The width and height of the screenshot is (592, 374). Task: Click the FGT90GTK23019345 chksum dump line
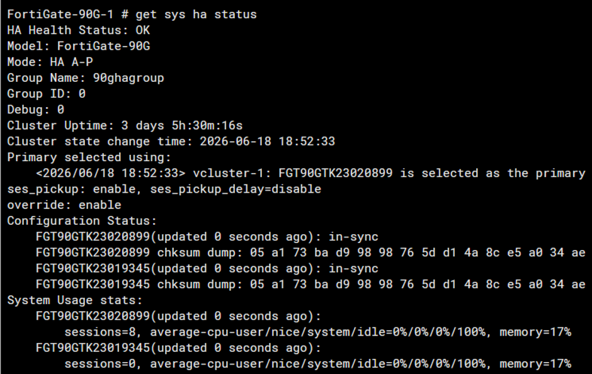click(x=310, y=284)
